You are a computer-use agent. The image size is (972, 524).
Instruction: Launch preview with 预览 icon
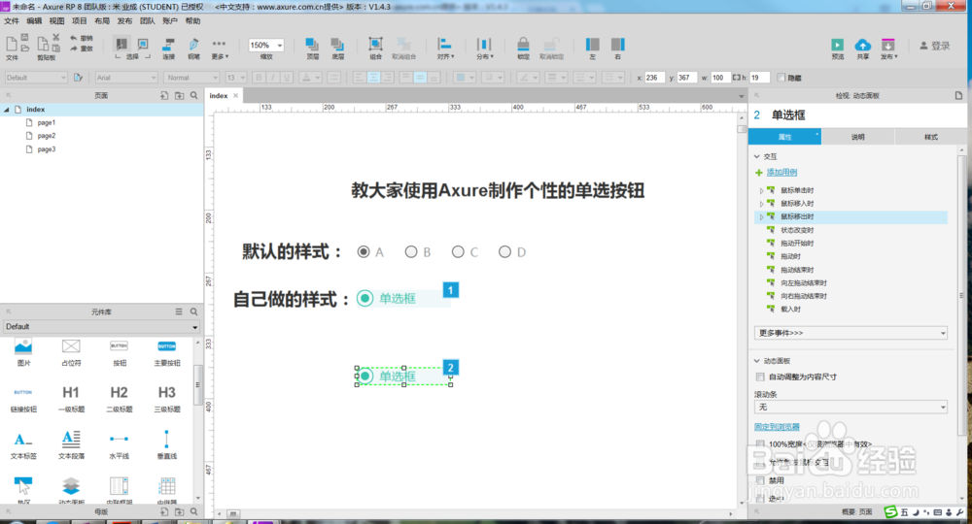point(838,45)
